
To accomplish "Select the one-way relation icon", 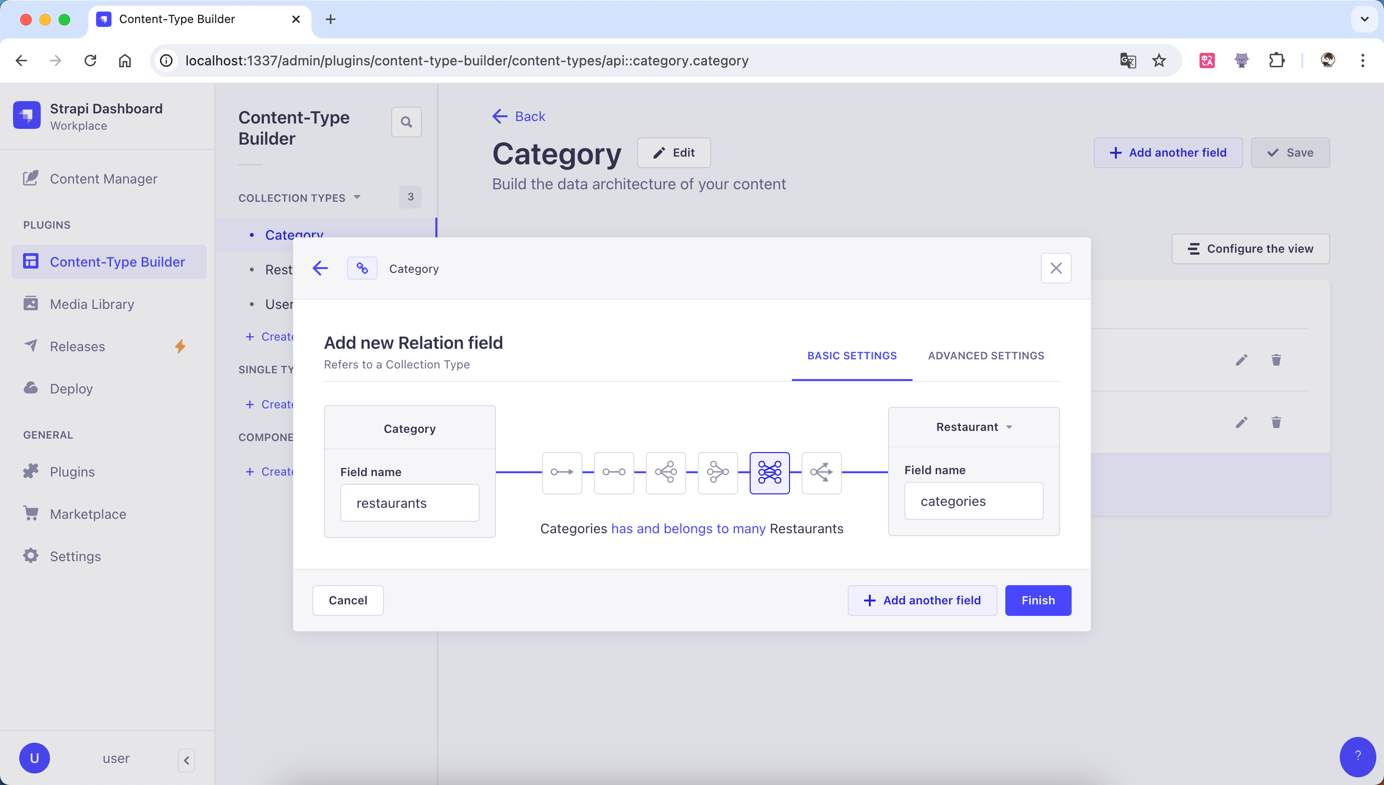I will pos(562,472).
